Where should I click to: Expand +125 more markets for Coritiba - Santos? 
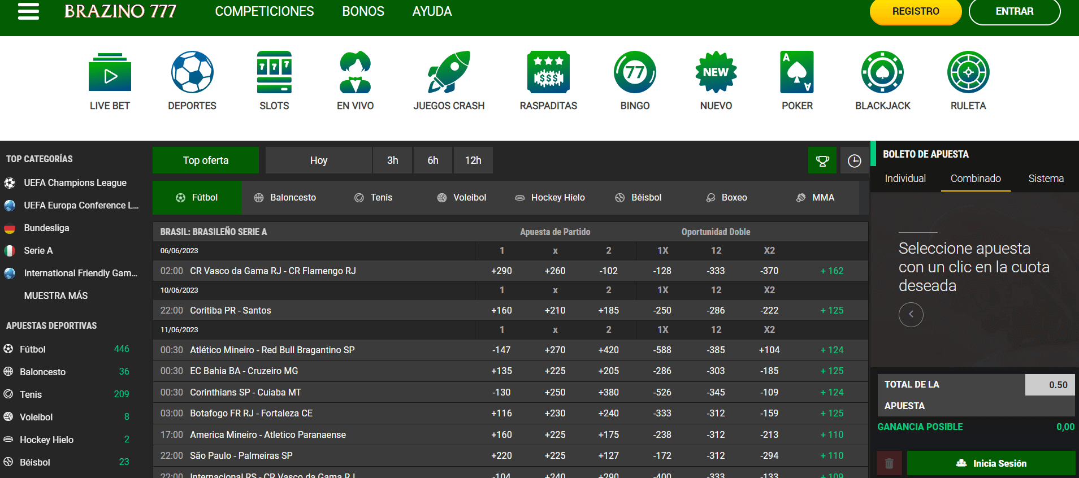831,311
